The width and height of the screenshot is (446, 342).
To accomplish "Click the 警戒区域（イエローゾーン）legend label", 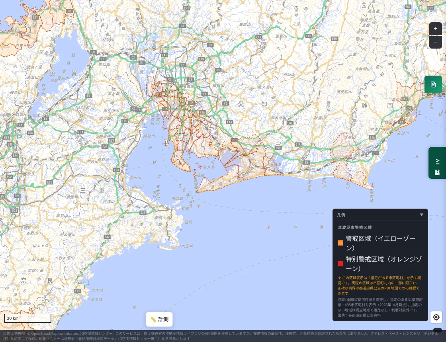I will click(381, 243).
